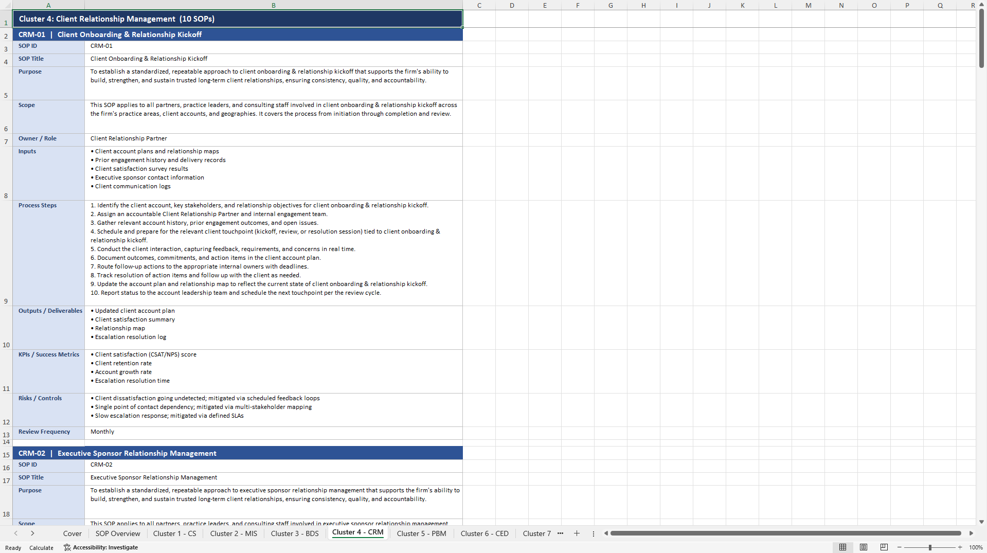Image resolution: width=987 pixels, height=553 pixels.
Task: Select column B header
Action: pos(274,5)
